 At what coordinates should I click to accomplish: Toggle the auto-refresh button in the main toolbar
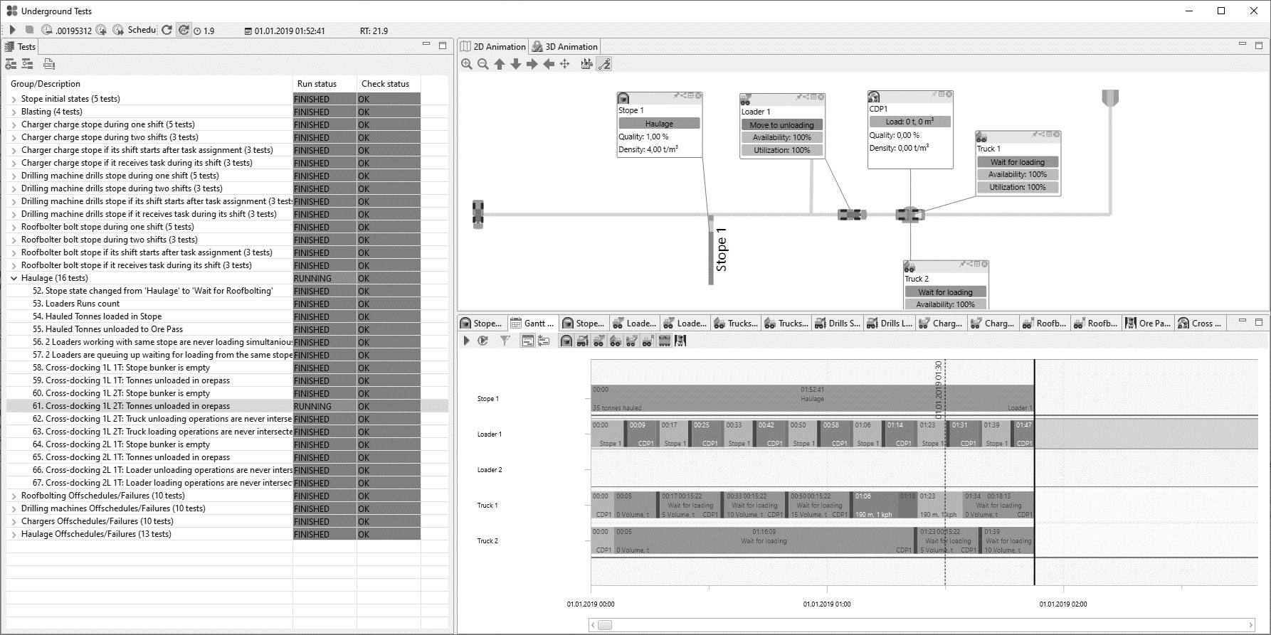click(x=184, y=30)
